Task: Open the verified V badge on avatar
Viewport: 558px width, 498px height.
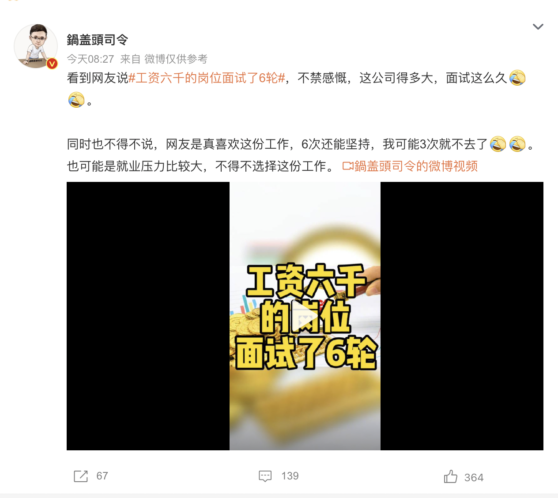Action: click(52, 64)
